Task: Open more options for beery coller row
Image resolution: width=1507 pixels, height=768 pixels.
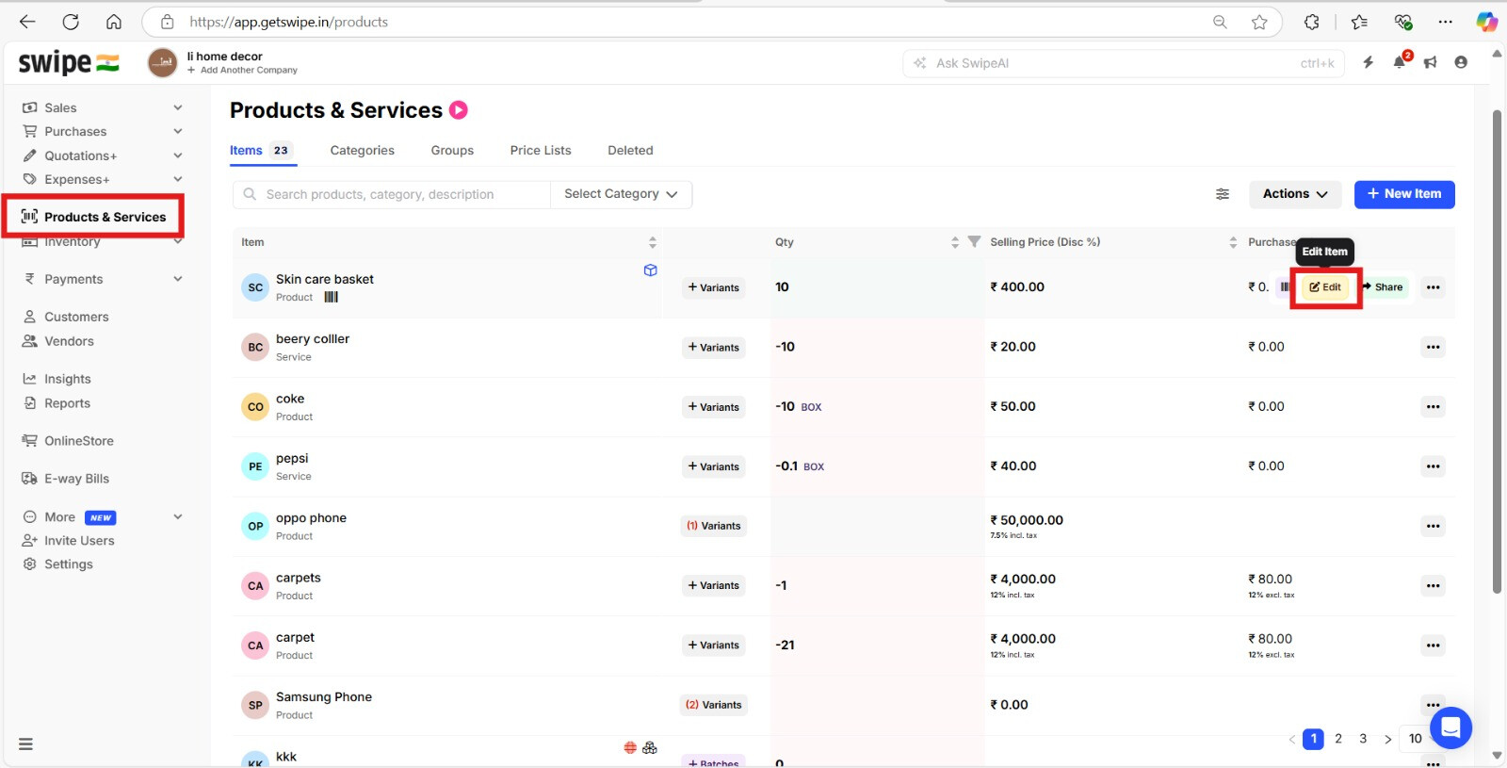Action: pos(1433,347)
